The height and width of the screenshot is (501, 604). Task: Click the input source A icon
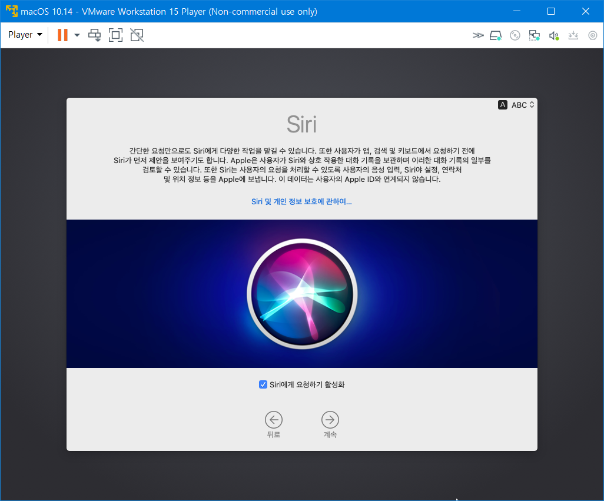(x=503, y=105)
